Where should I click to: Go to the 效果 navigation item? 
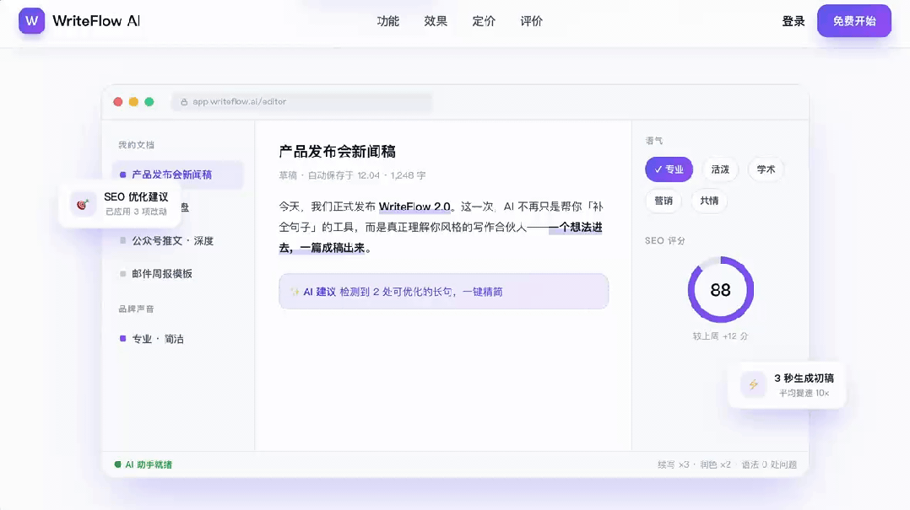pyautogui.click(x=436, y=21)
